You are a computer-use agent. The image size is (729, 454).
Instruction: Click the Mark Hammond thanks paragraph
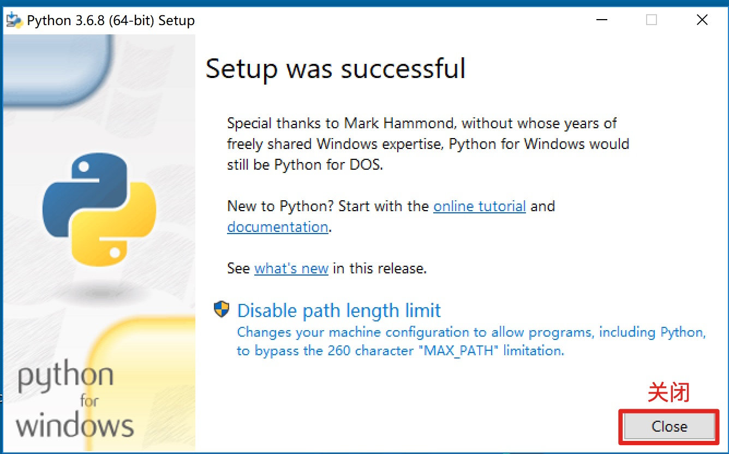[428, 144]
